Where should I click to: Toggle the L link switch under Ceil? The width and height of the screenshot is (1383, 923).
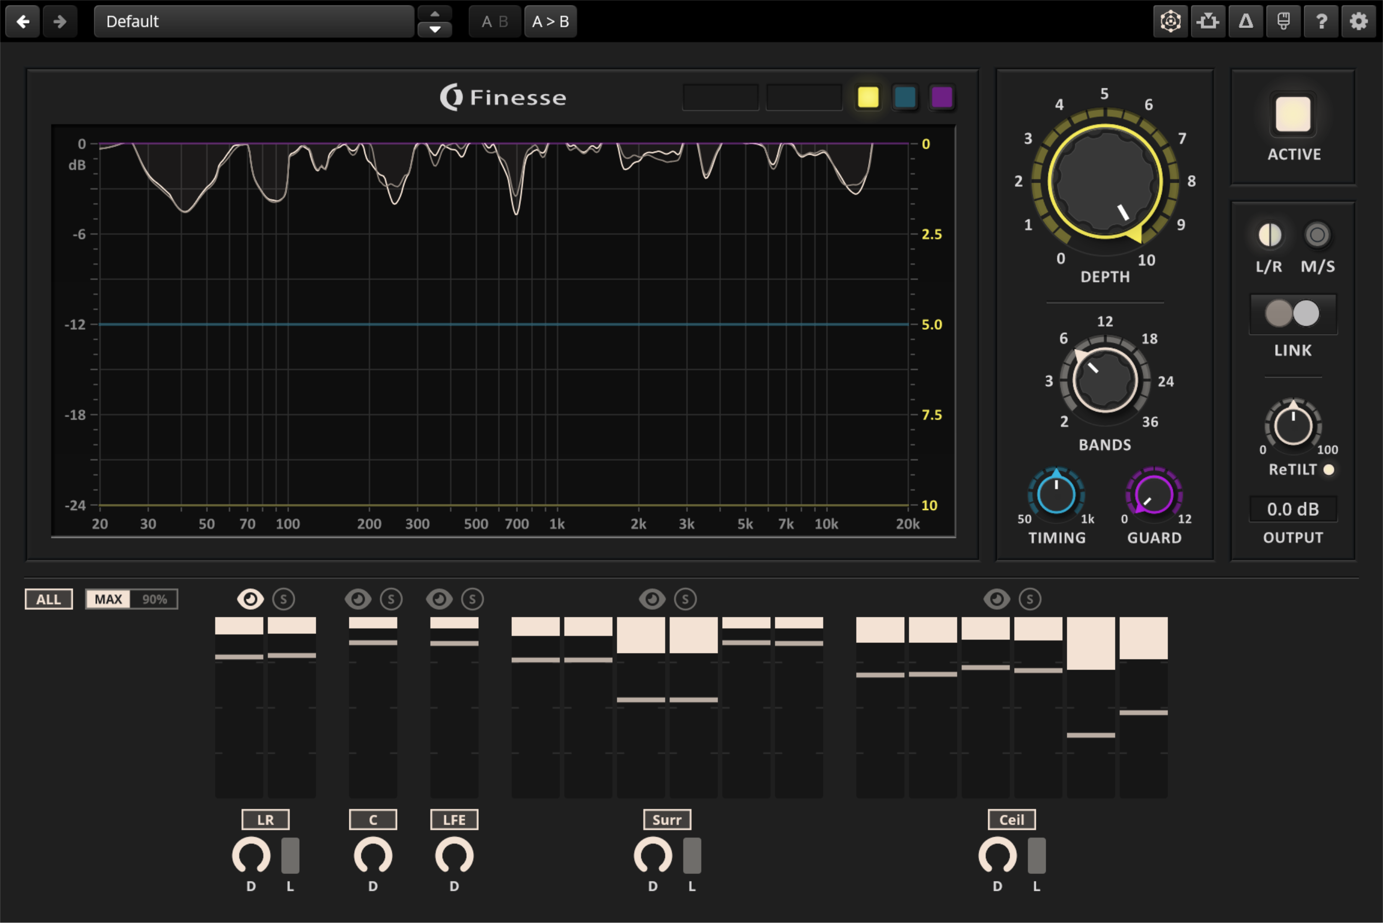[1036, 855]
